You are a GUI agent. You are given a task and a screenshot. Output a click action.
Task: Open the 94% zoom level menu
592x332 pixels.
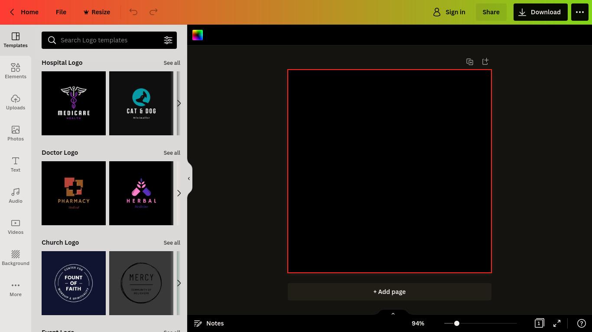coord(418,323)
